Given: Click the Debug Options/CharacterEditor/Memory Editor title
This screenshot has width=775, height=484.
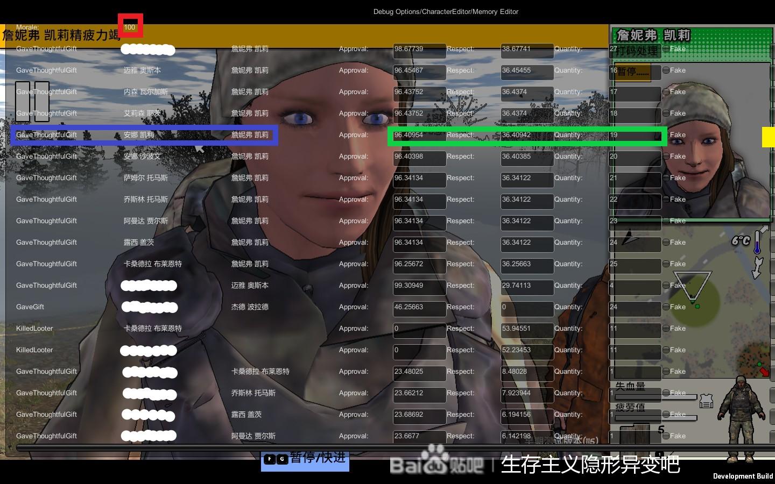Looking at the screenshot, I should pos(446,11).
